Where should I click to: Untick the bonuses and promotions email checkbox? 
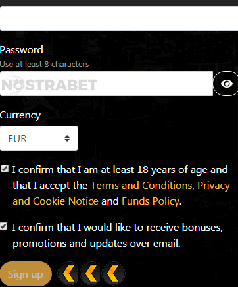(x=3, y=226)
